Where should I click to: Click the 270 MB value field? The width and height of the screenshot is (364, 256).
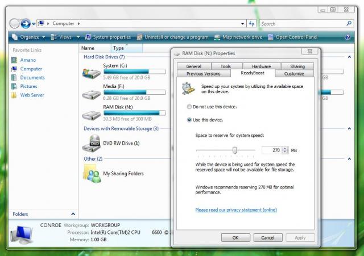272,150
